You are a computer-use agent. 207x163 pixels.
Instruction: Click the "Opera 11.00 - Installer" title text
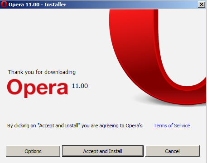coord(37,5)
